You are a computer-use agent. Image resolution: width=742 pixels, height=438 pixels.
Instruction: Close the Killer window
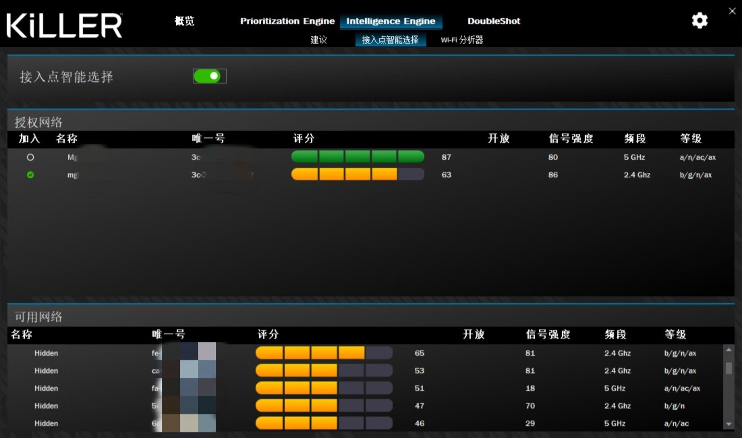tap(732, 11)
